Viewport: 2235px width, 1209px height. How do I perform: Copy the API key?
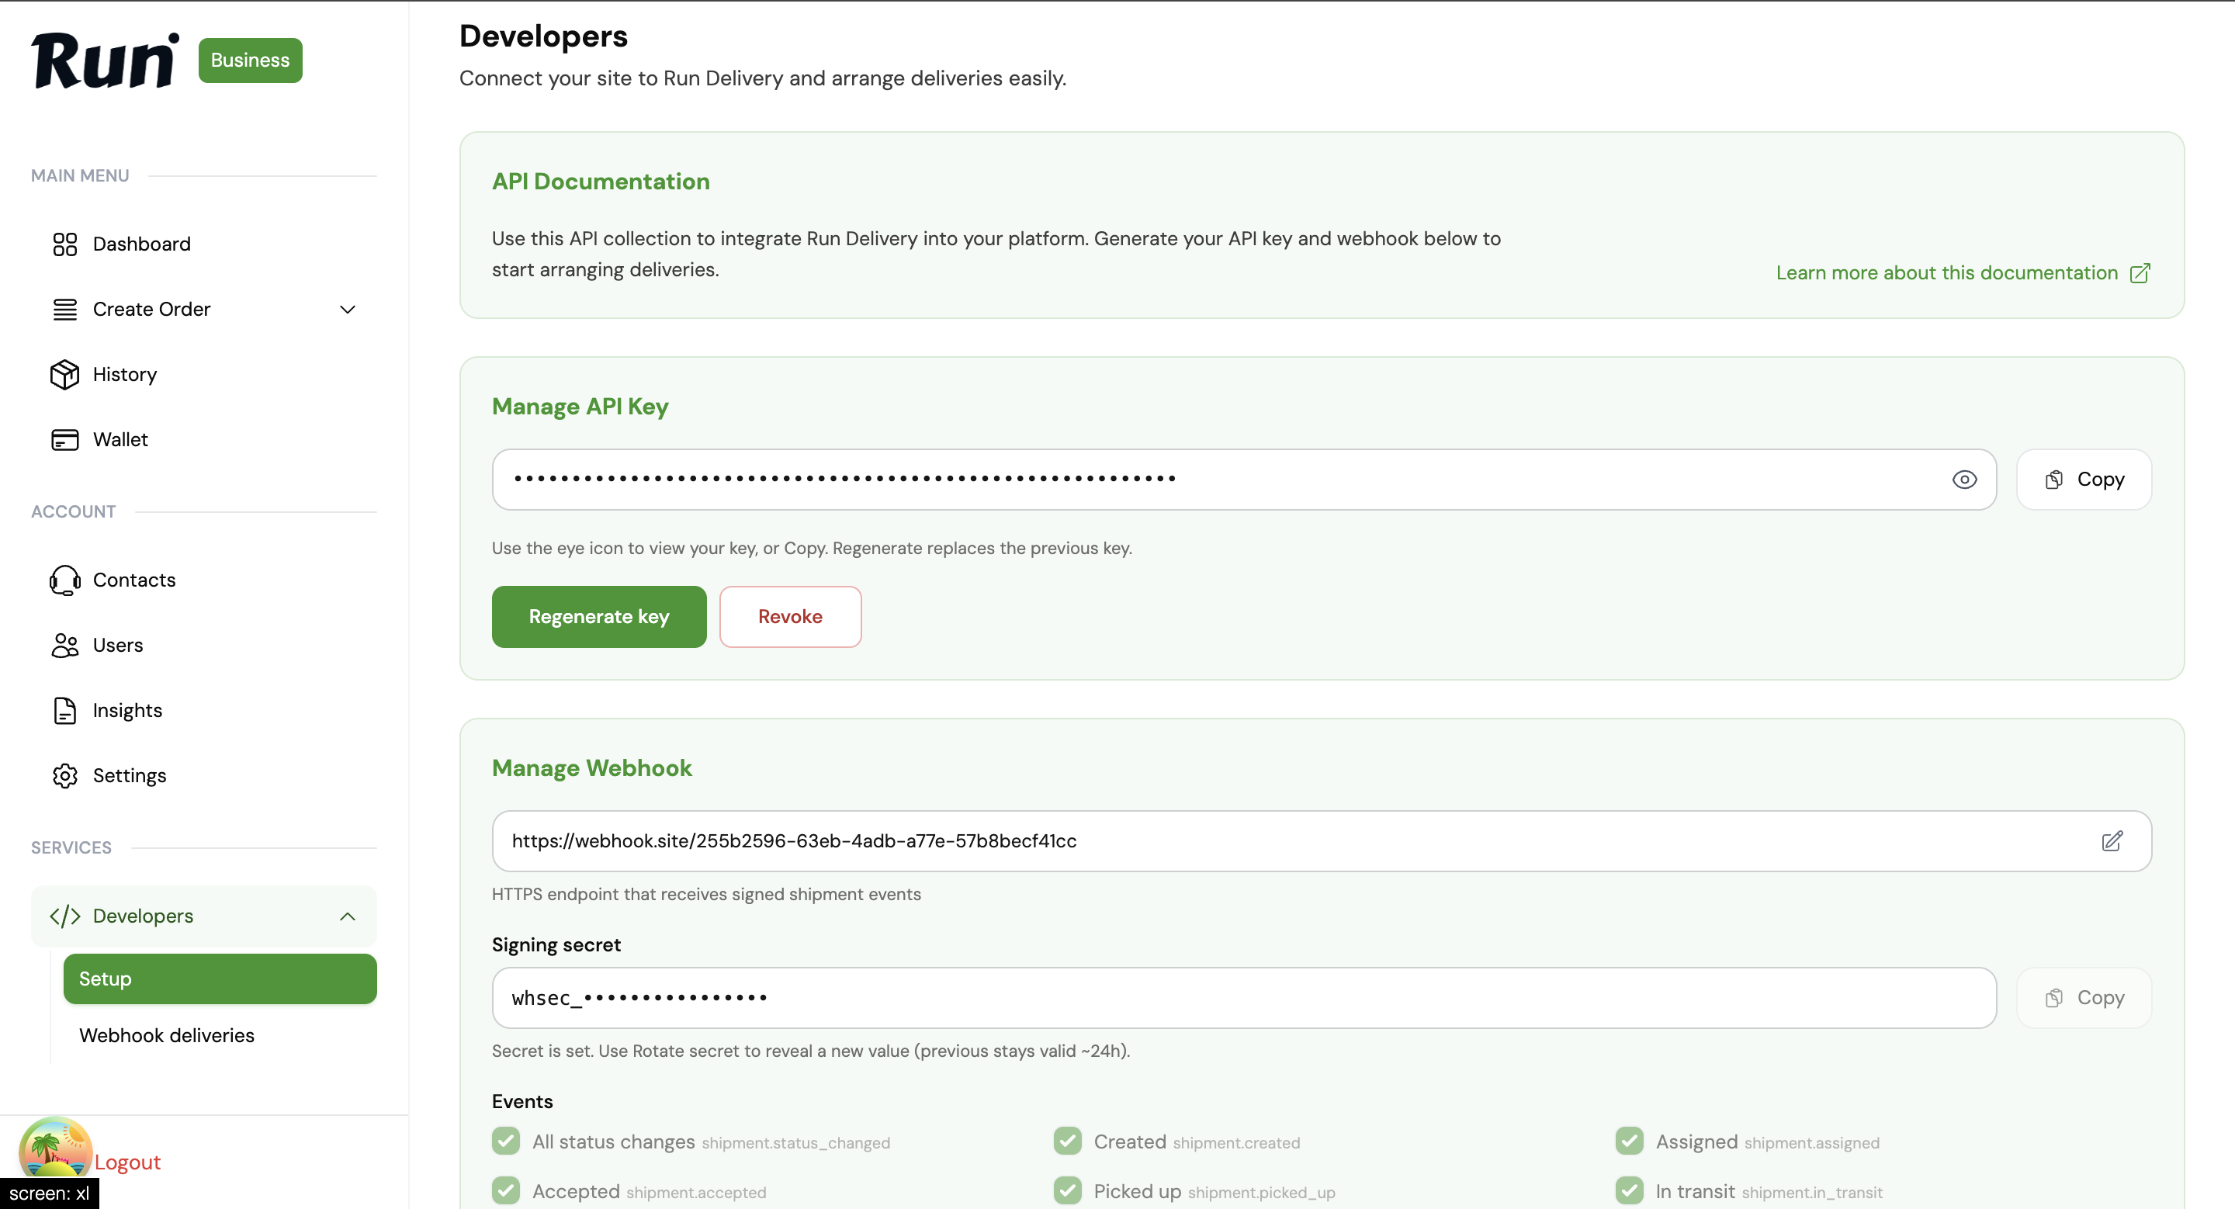point(2084,480)
